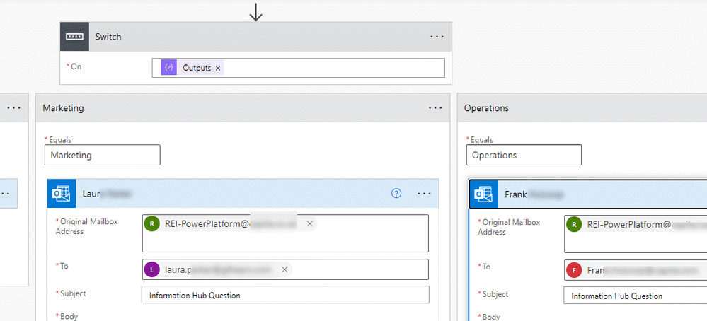Viewport: 707px width, 321px height.
Task: Collapse the Laura email action header
Action: (x=243, y=194)
